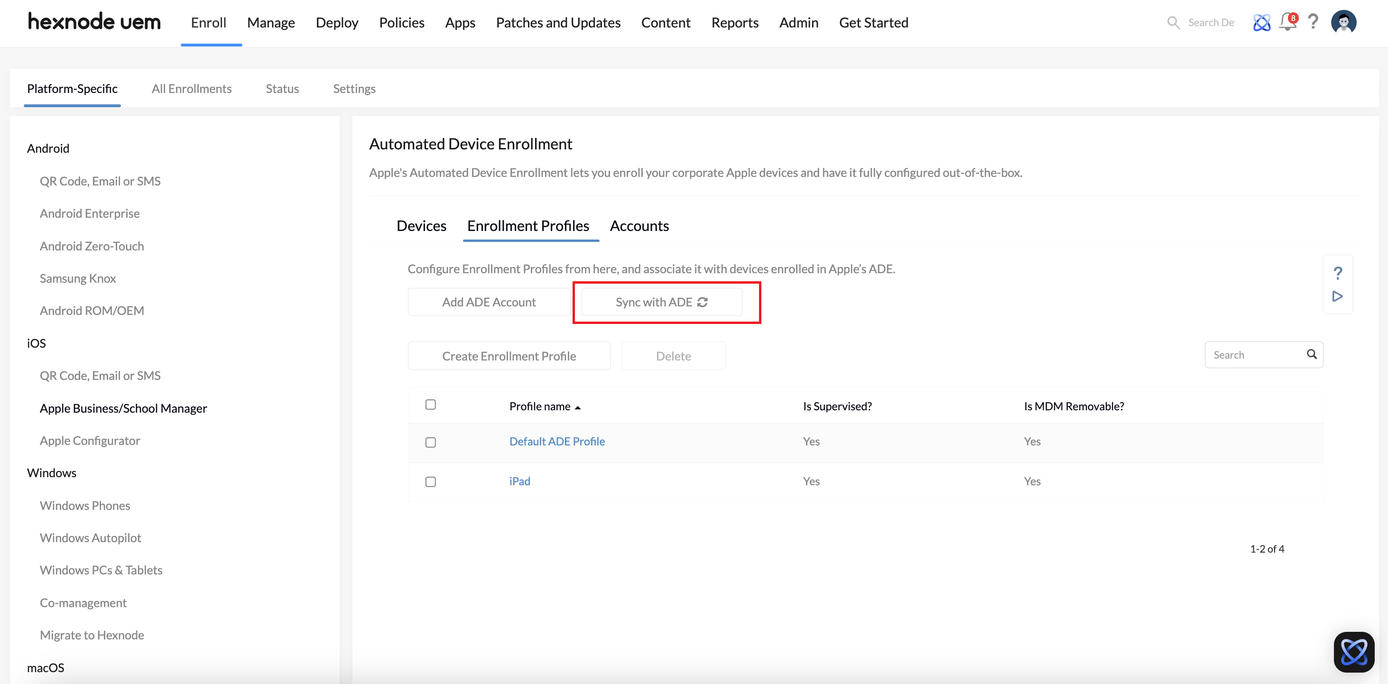Screen dimensions: 1388x684
Task: Toggle the select-all profiles checkbox
Action: click(x=431, y=405)
